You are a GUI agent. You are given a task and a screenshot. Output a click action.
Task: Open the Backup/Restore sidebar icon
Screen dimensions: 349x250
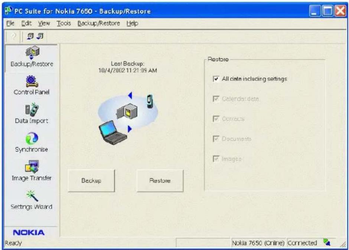click(32, 57)
